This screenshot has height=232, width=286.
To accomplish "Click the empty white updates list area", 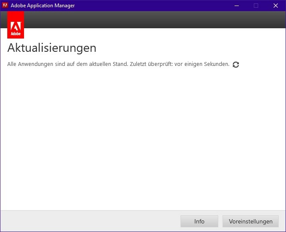I will [143, 137].
